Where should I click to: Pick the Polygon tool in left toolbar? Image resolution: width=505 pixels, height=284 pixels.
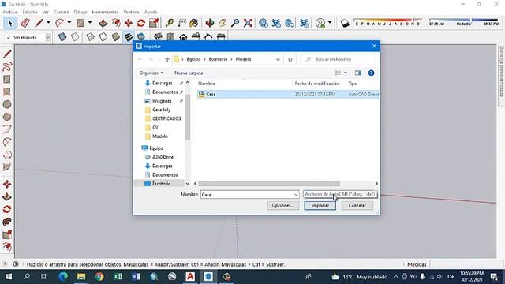[7, 117]
